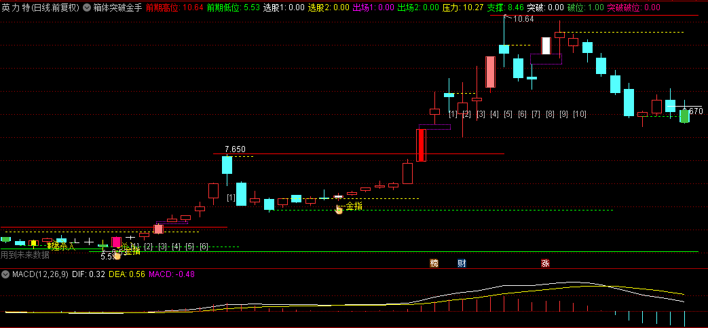Image resolution: width=708 pixels, height=328 pixels.
Task: Click the green candle at far right
Action: [x=684, y=116]
